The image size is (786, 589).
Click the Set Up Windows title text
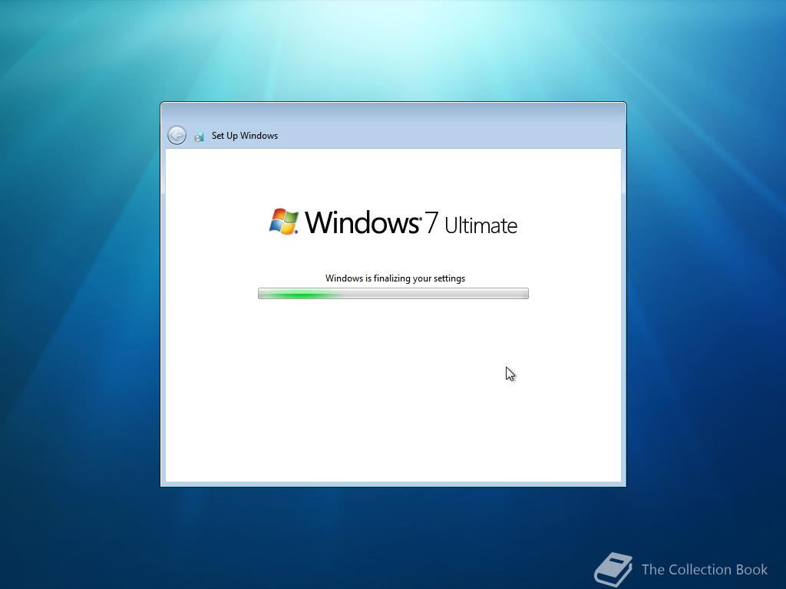[x=245, y=136]
